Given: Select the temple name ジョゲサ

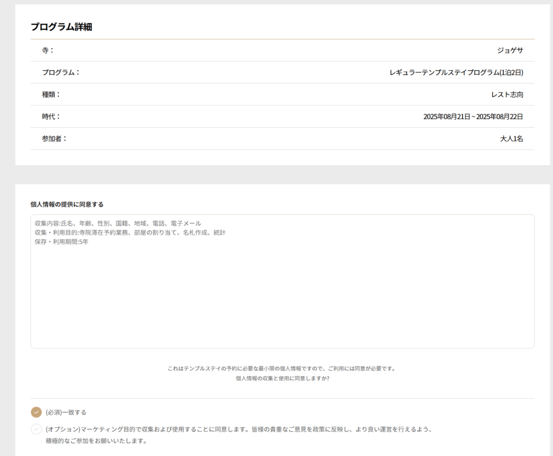Looking at the screenshot, I should coord(510,50).
